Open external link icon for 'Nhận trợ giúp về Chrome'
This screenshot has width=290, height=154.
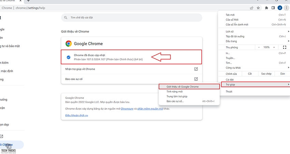196,69
